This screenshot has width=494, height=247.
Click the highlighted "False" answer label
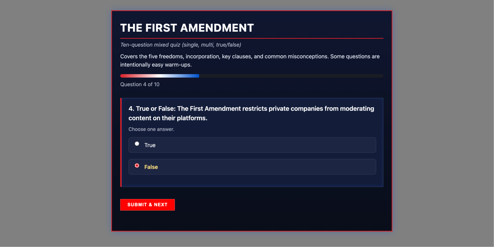pyautogui.click(x=151, y=167)
